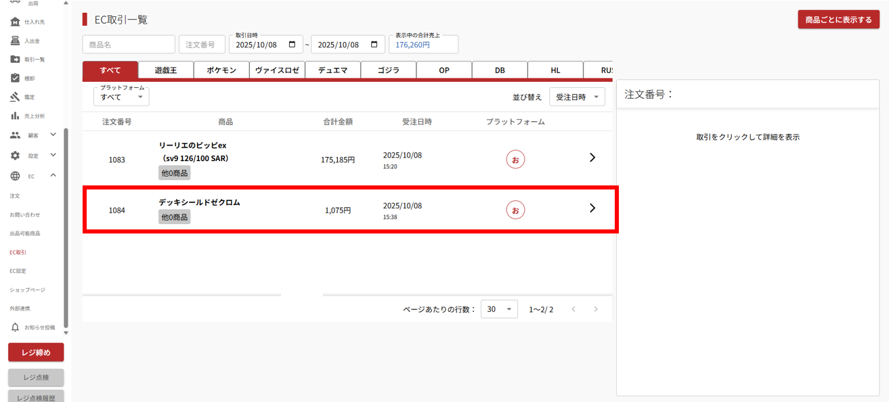889x402 pixels.
Task: Click the お知らせ投稿 bell icon
Action: pyautogui.click(x=15, y=328)
